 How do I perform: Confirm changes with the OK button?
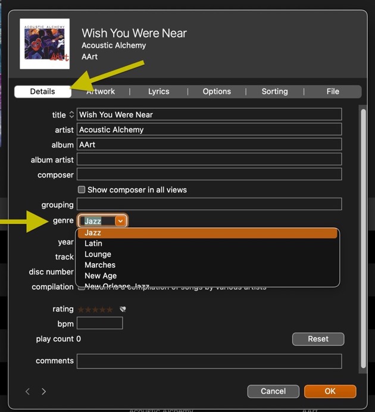pyautogui.click(x=330, y=392)
